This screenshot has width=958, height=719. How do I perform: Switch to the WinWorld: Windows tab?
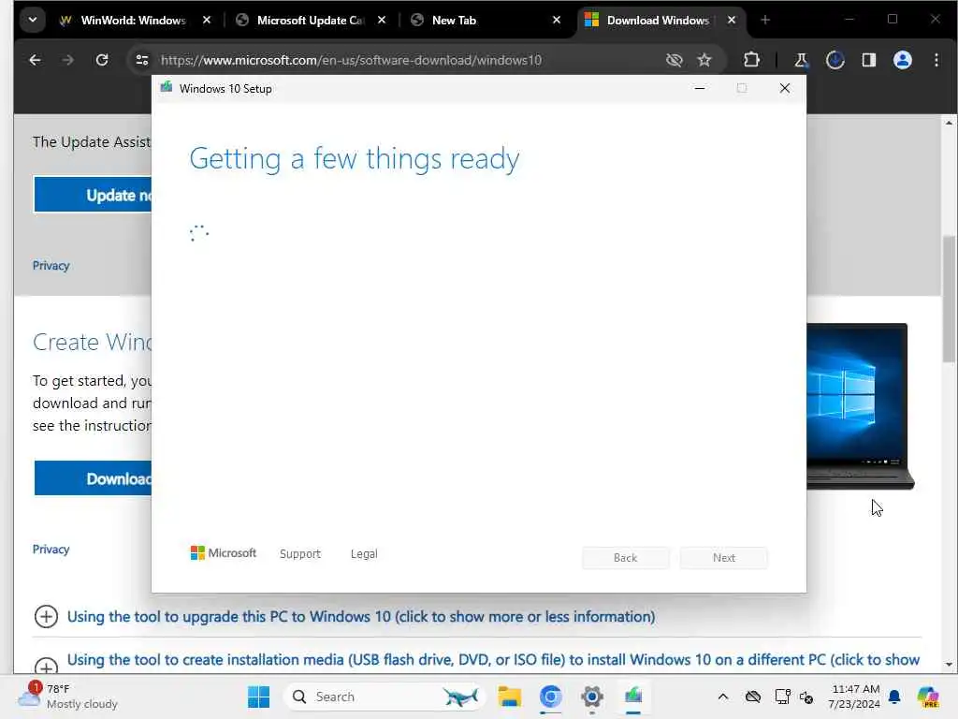[133, 21]
